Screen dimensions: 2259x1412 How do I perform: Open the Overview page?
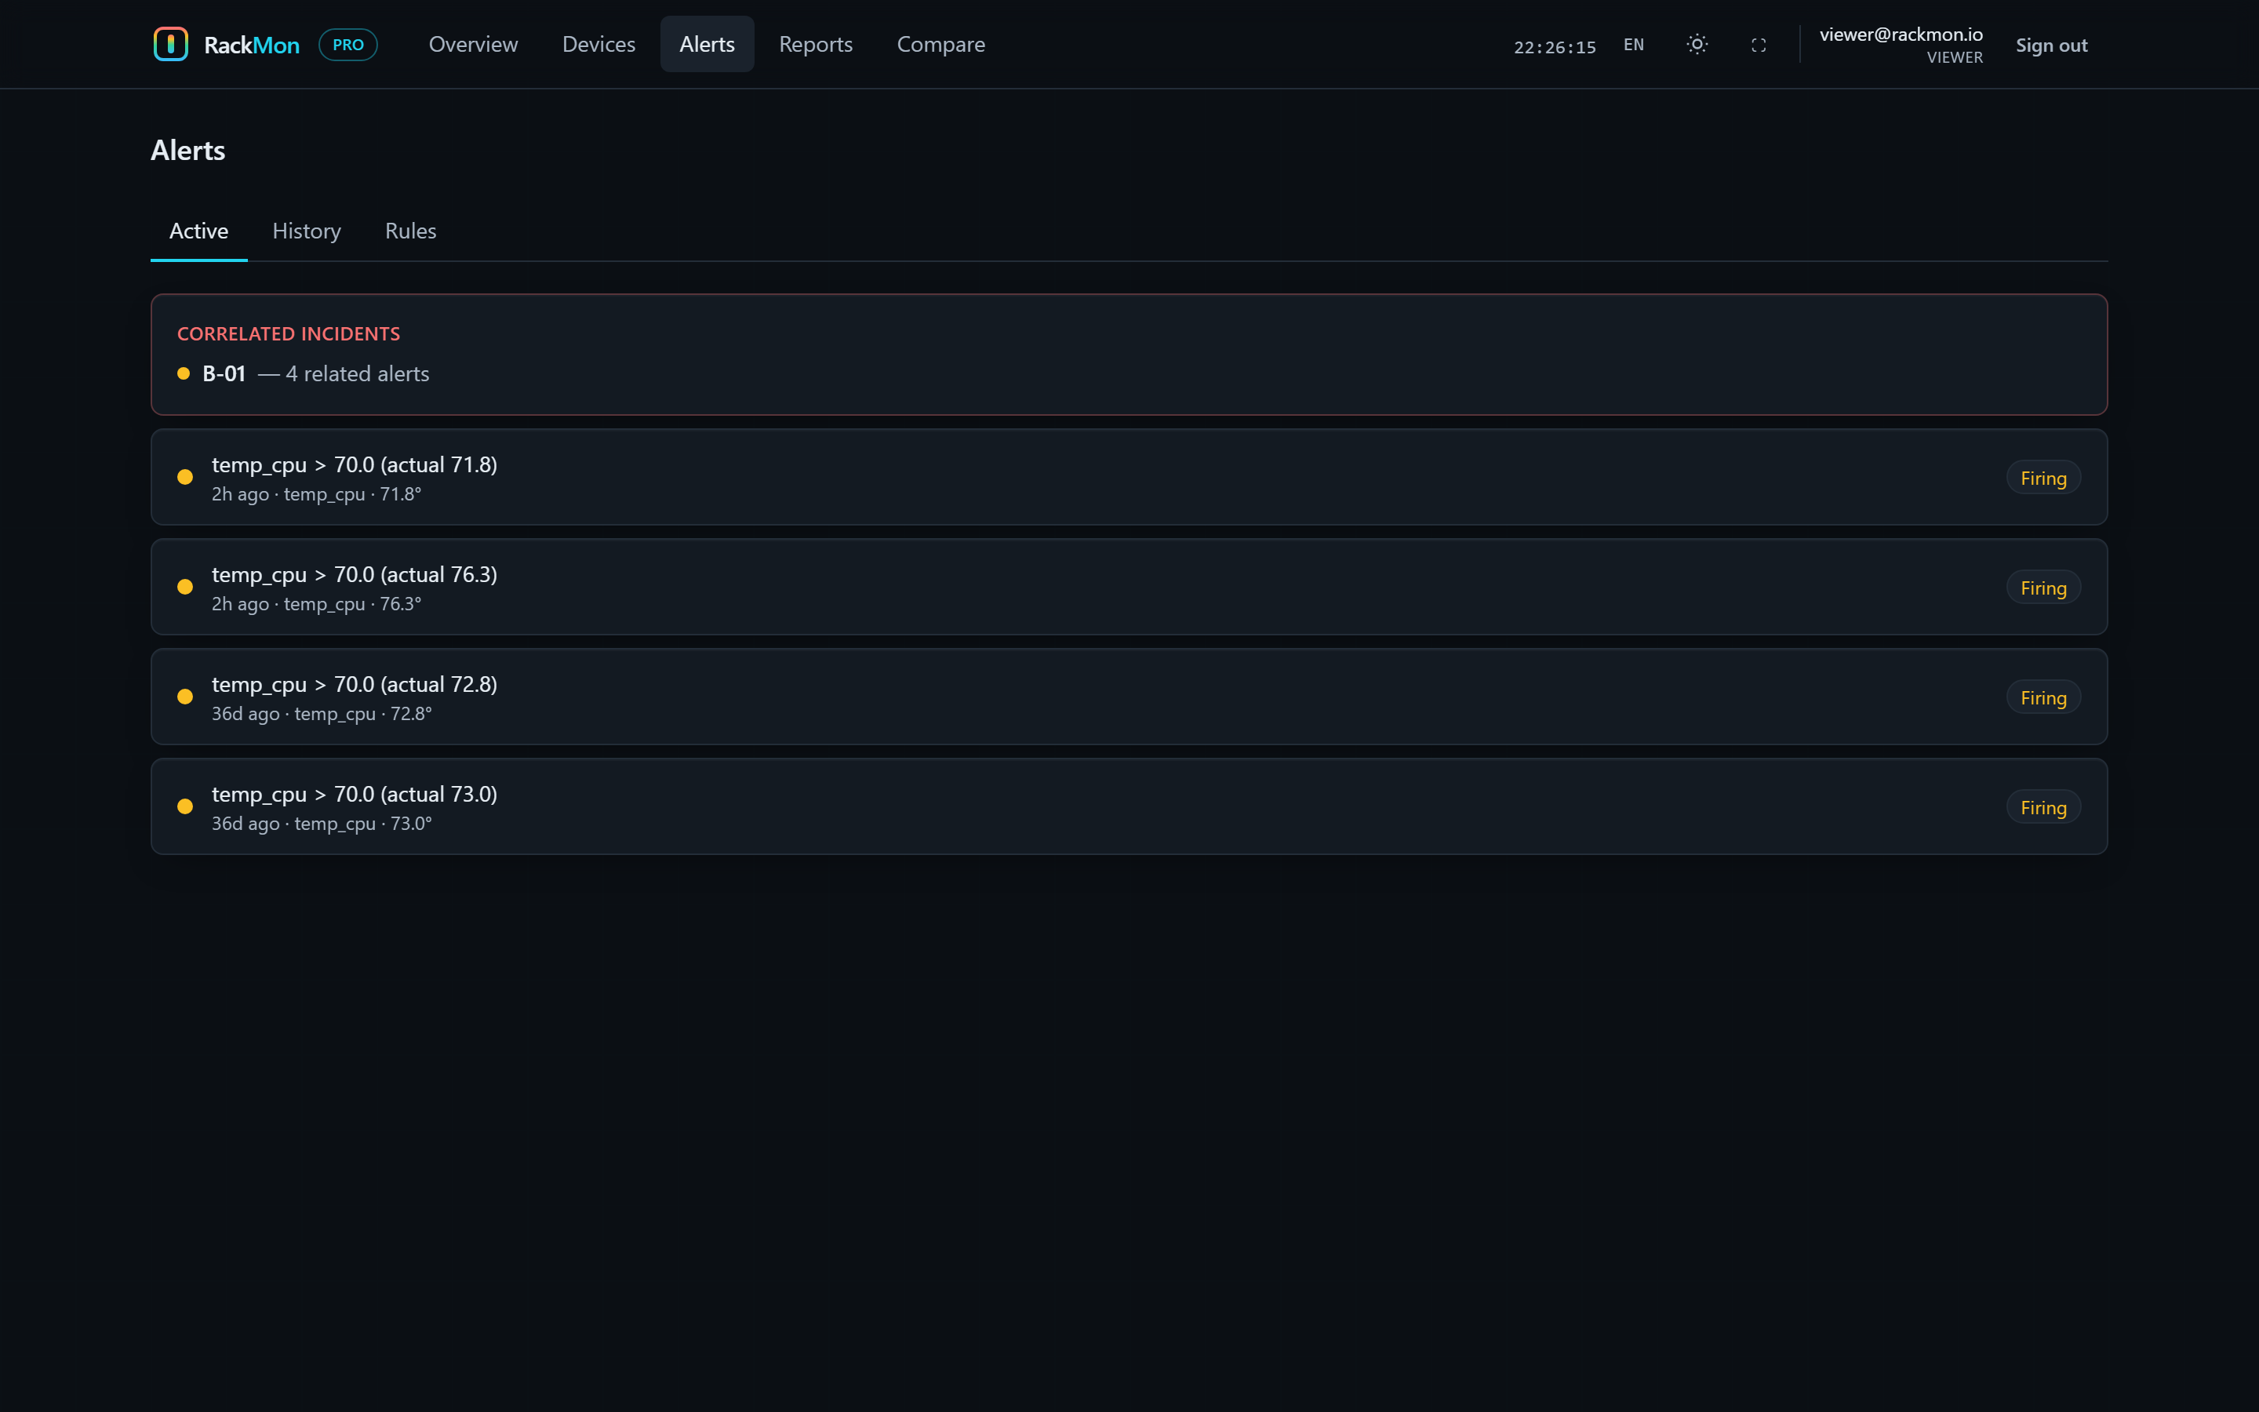pos(473,44)
